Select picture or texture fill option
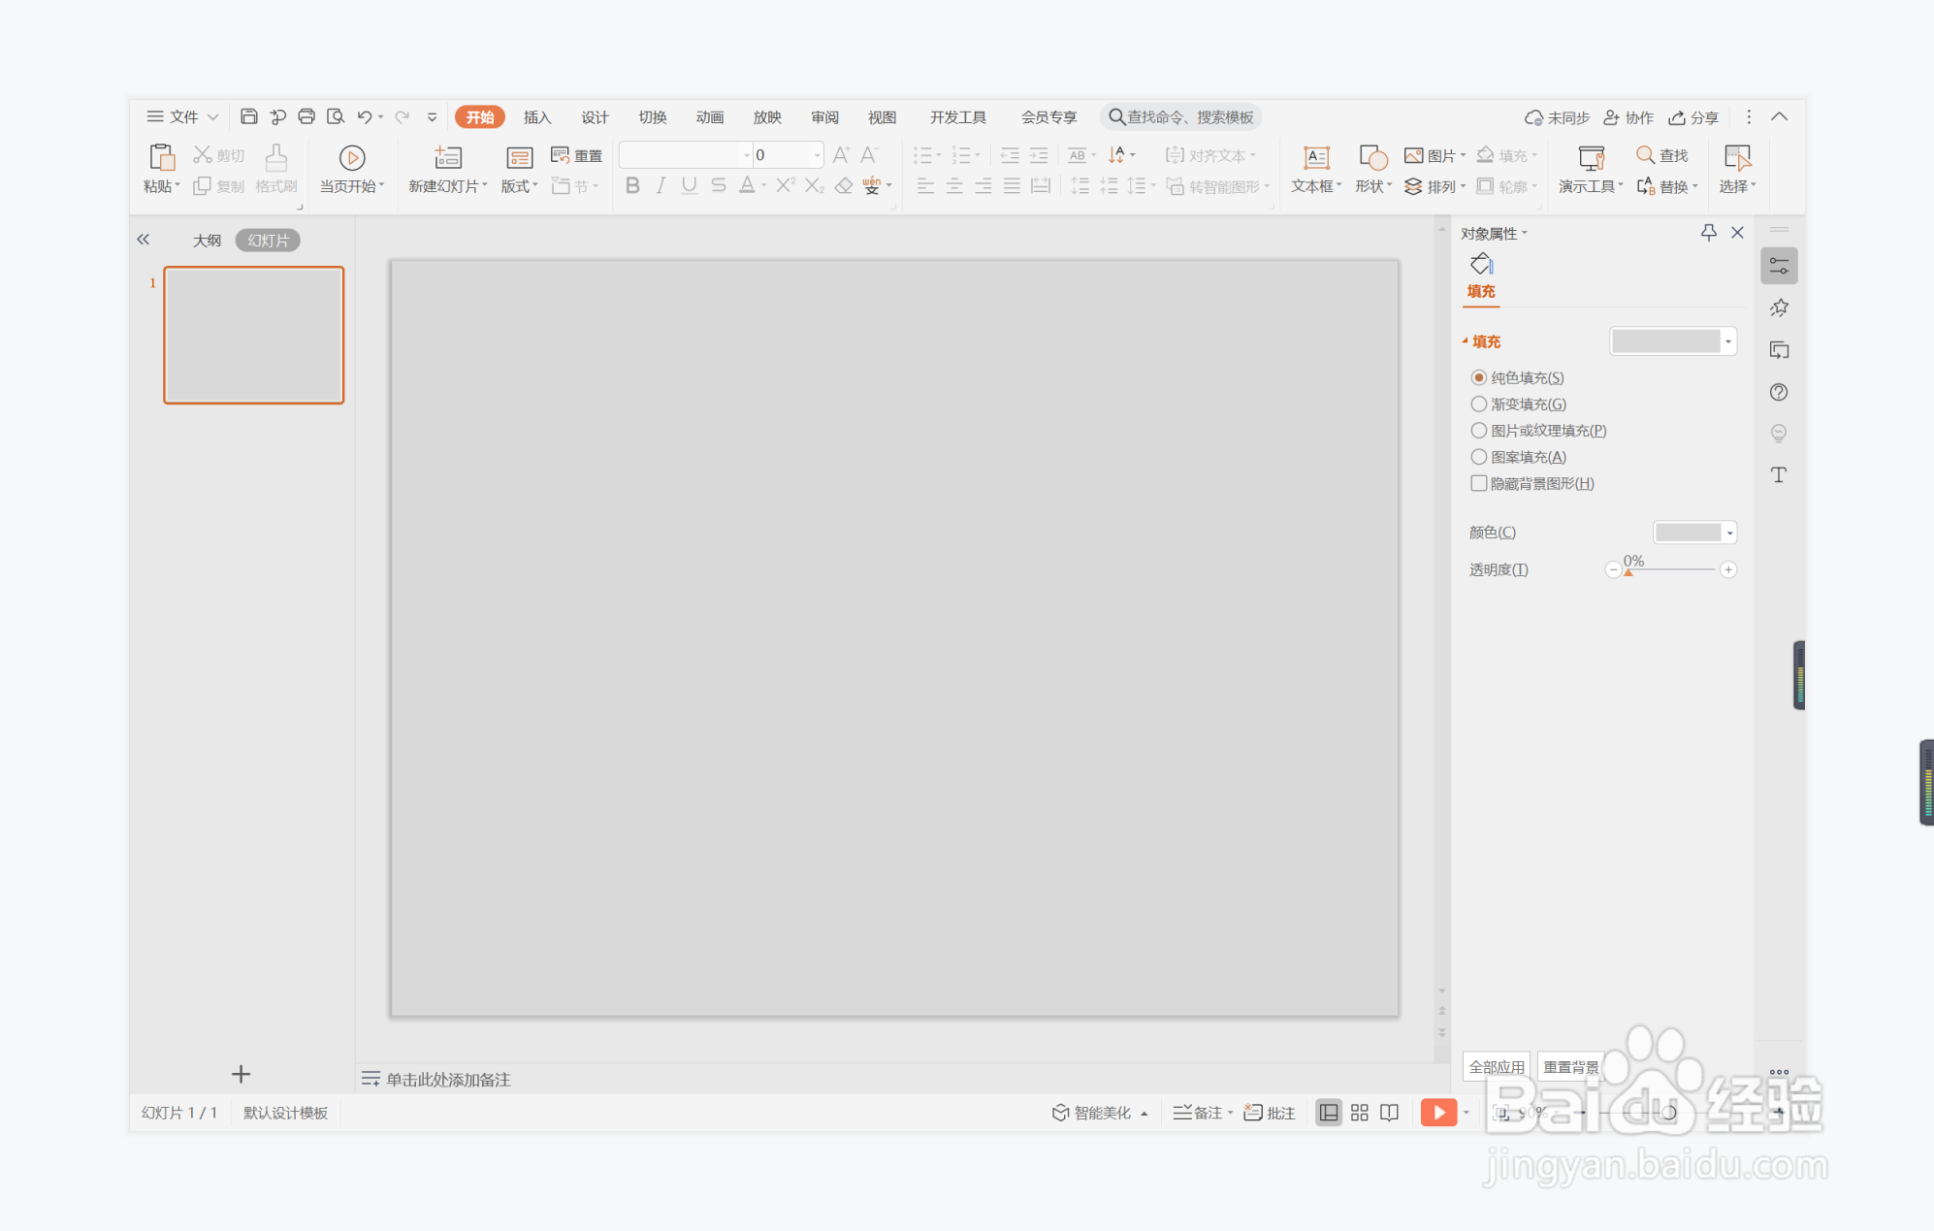 click(1479, 431)
